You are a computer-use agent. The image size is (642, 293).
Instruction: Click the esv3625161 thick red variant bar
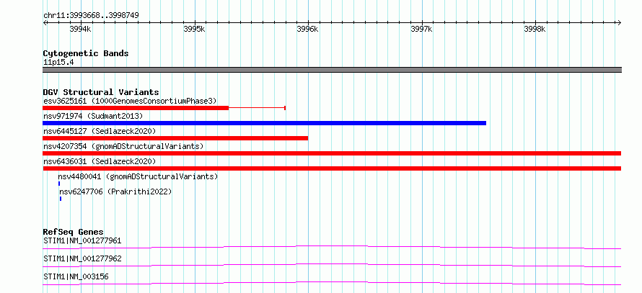pos(136,108)
